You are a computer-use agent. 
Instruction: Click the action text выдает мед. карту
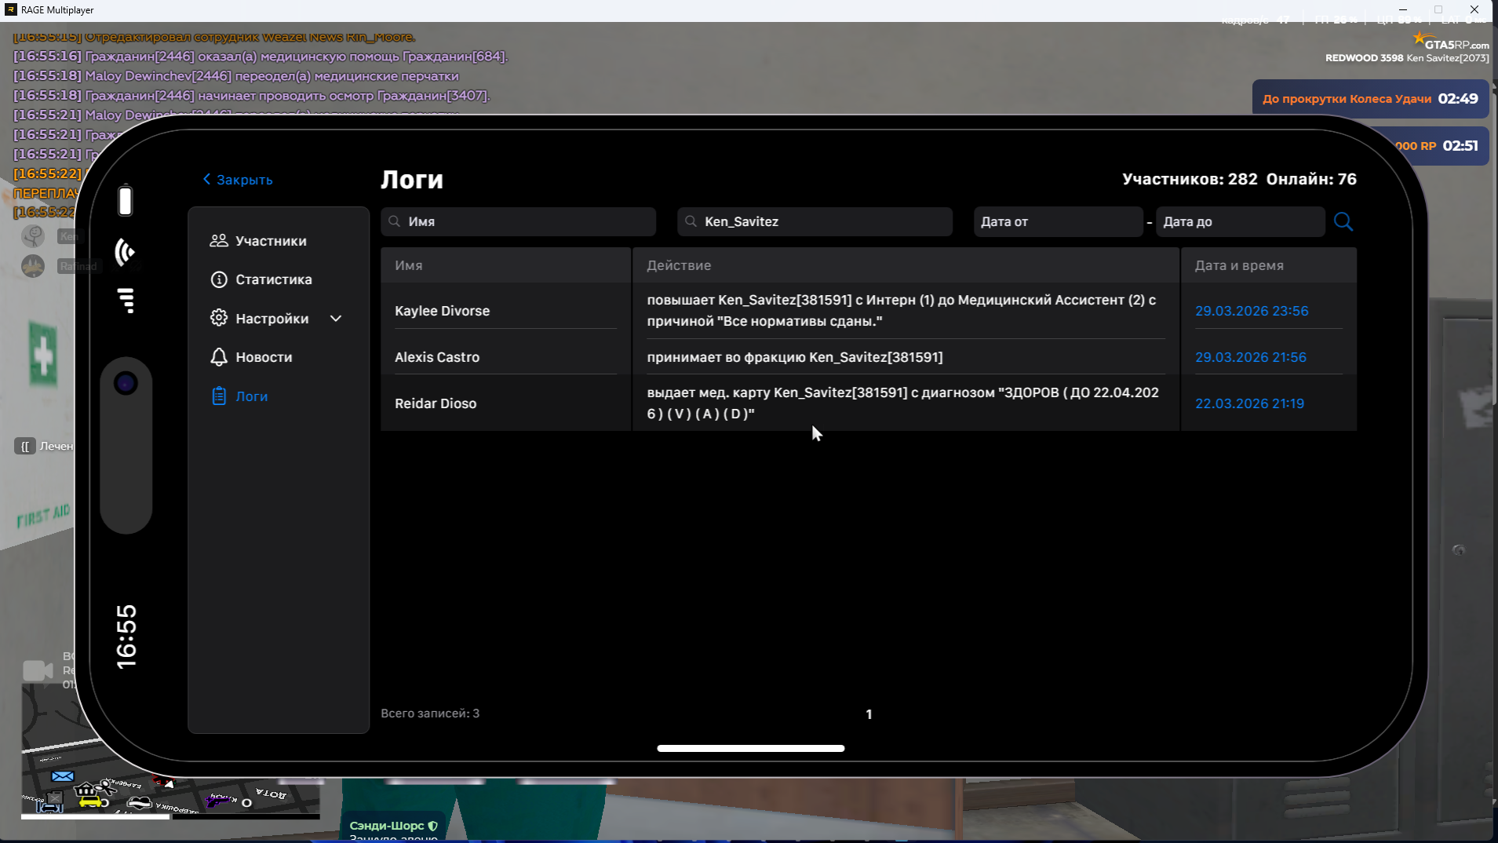pyautogui.click(x=902, y=403)
